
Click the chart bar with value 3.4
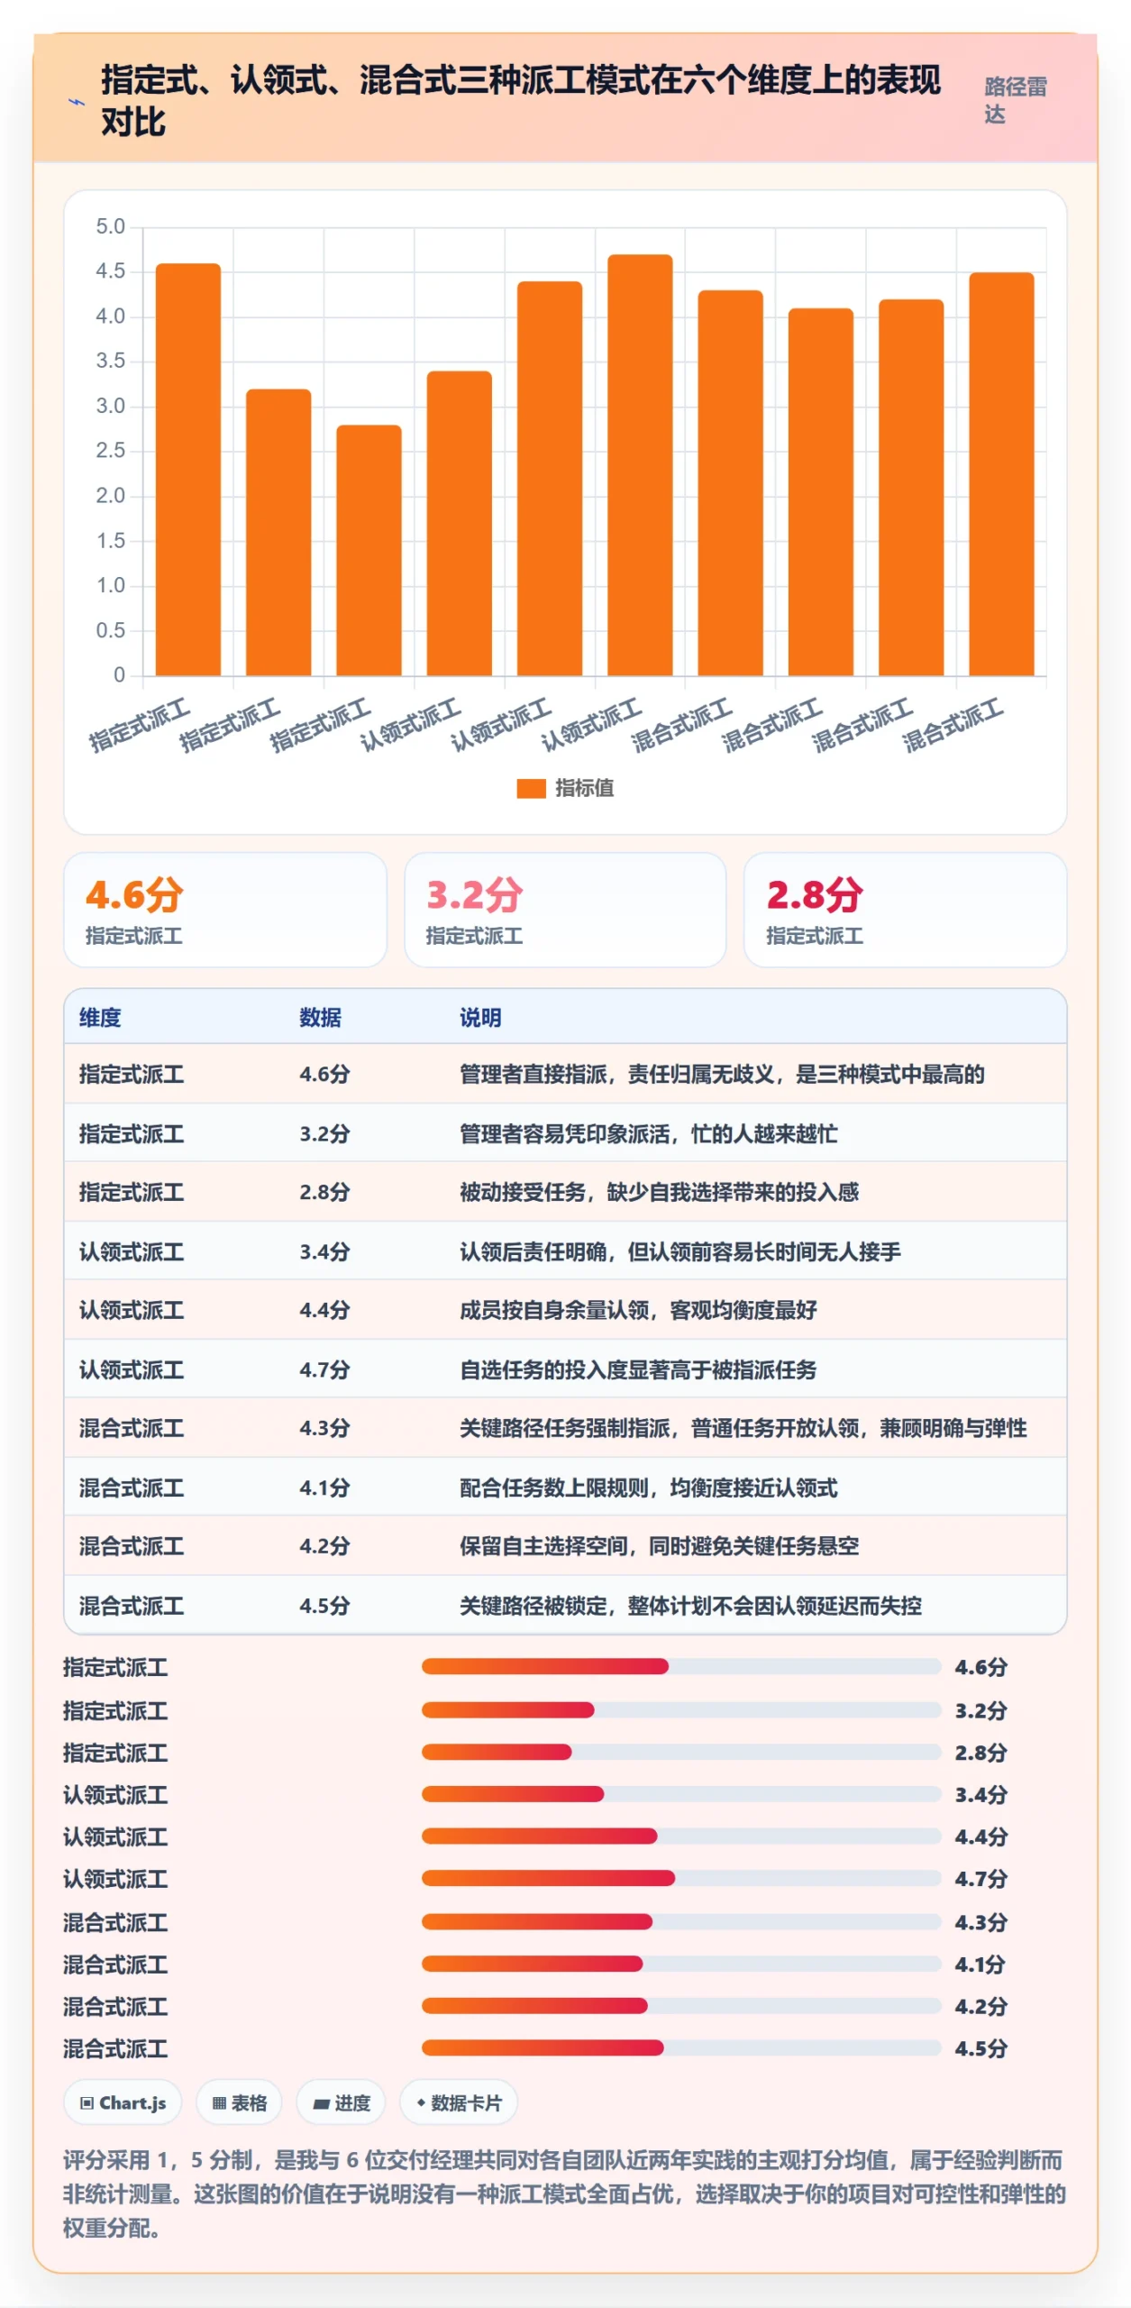click(460, 523)
